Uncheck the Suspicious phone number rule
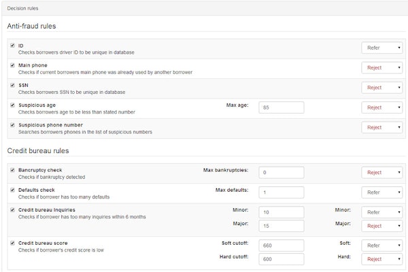This screenshot has height=272, width=408. (12, 124)
